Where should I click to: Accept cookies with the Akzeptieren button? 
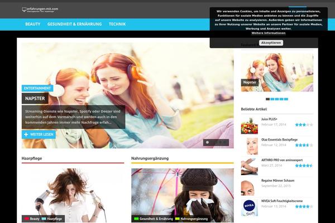coord(271,43)
